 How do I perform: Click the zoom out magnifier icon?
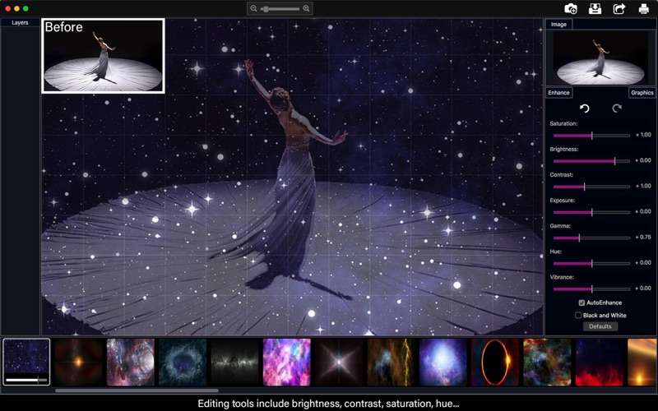pos(253,8)
